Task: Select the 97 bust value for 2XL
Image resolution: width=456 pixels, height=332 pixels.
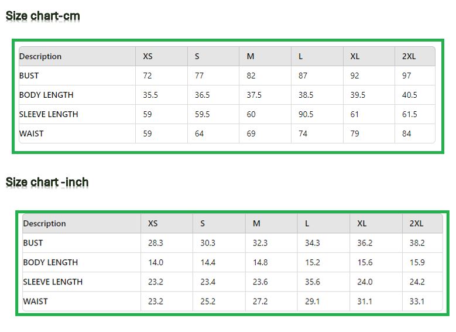Action: [x=407, y=76]
